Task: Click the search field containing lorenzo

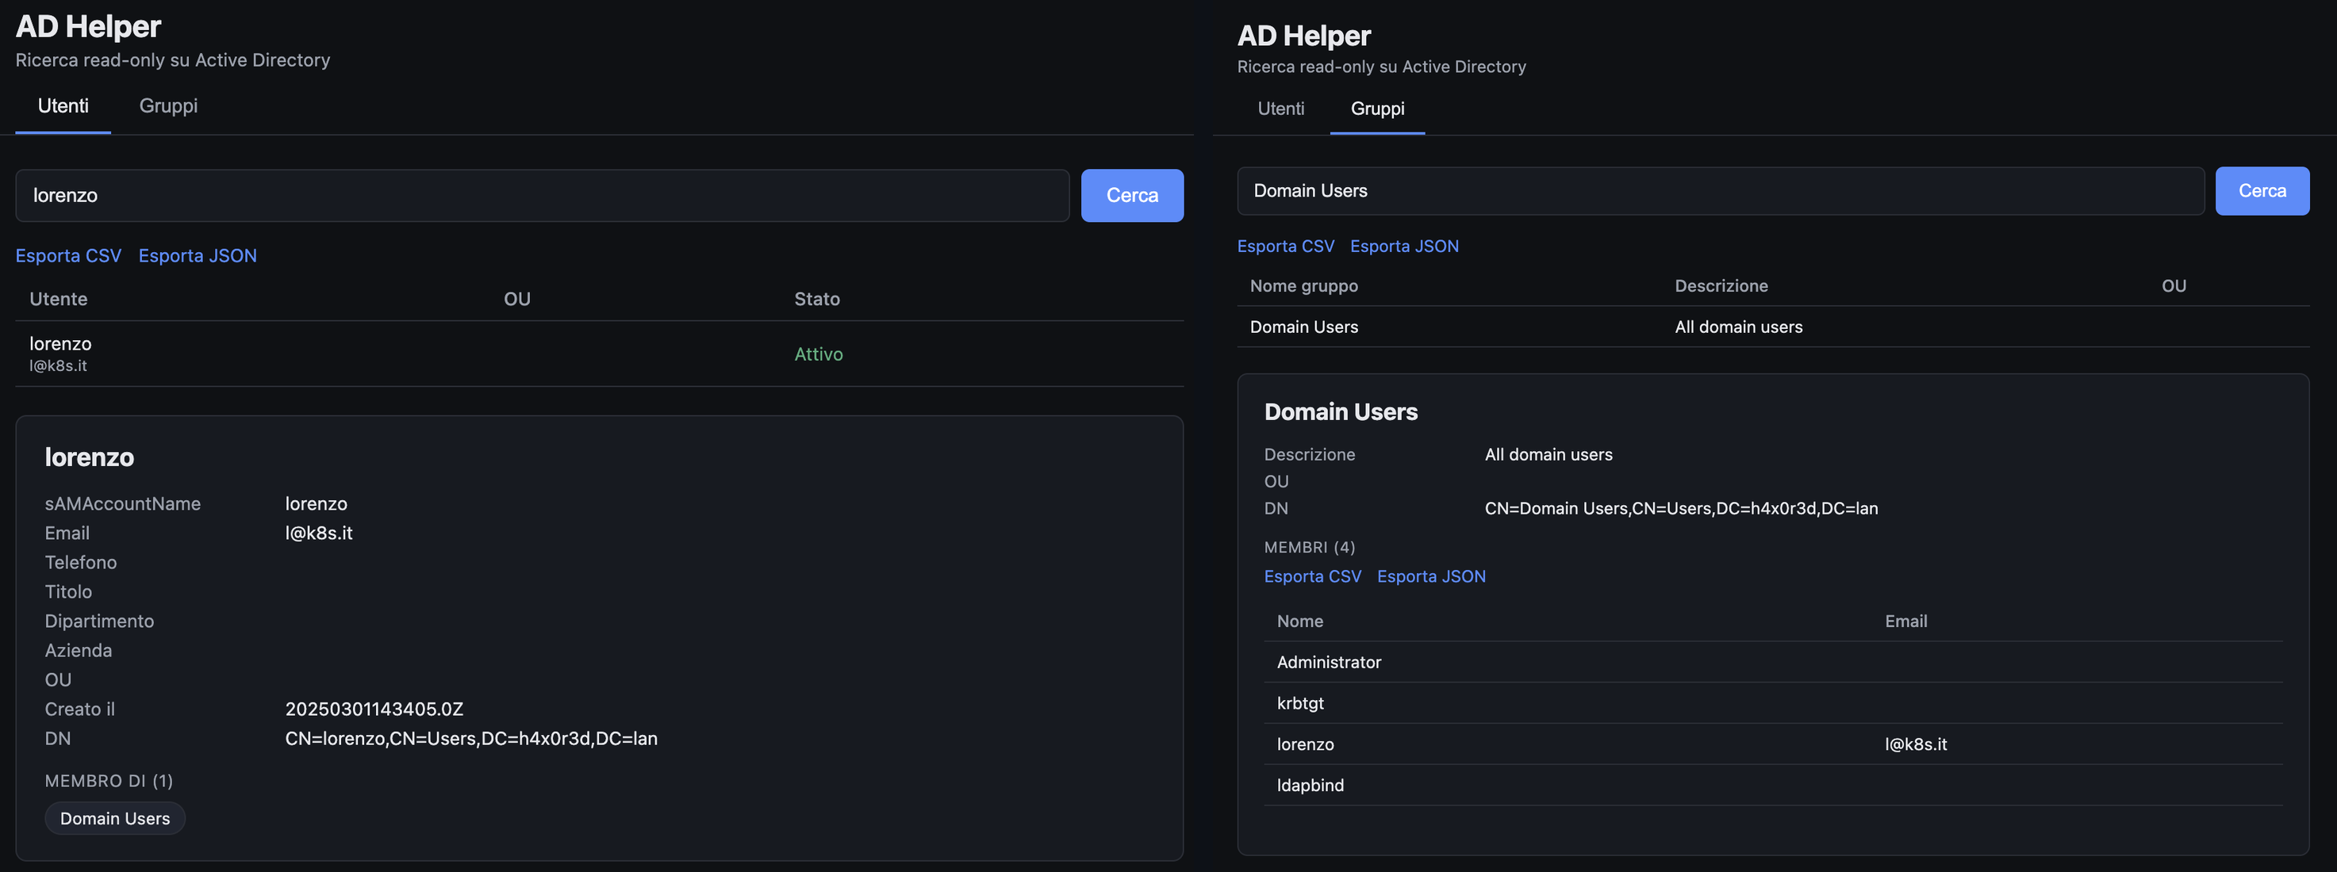Action: [543, 196]
